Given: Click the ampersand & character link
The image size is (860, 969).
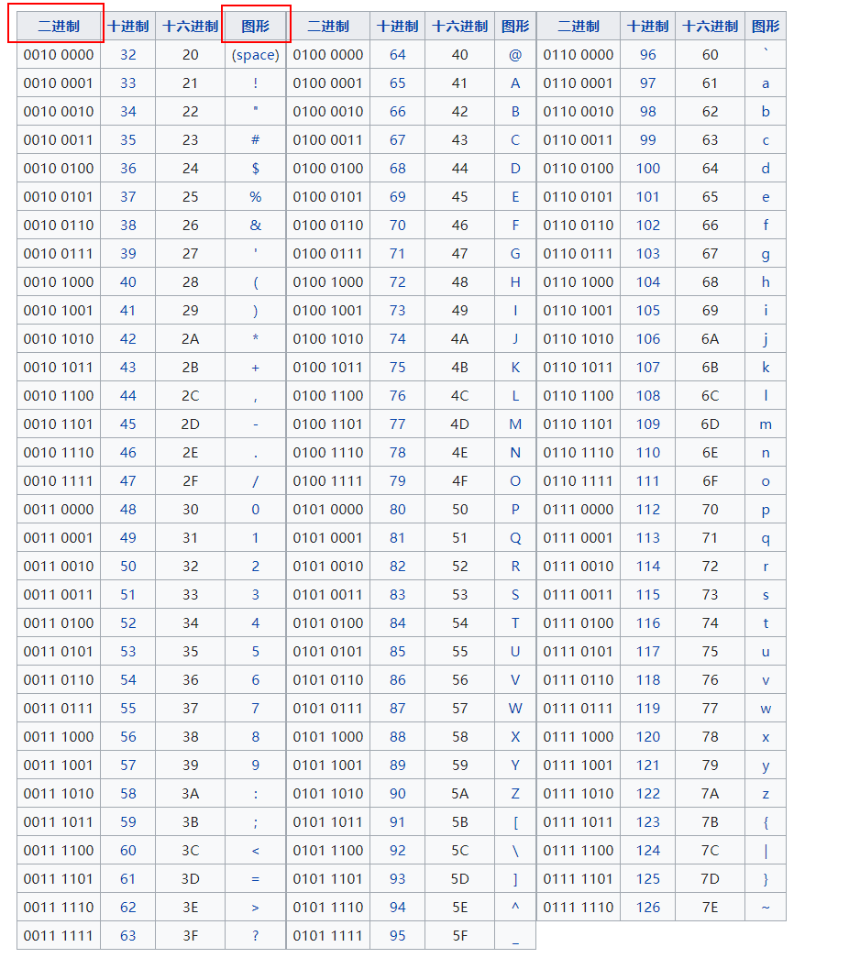Looking at the screenshot, I should coord(255,226).
